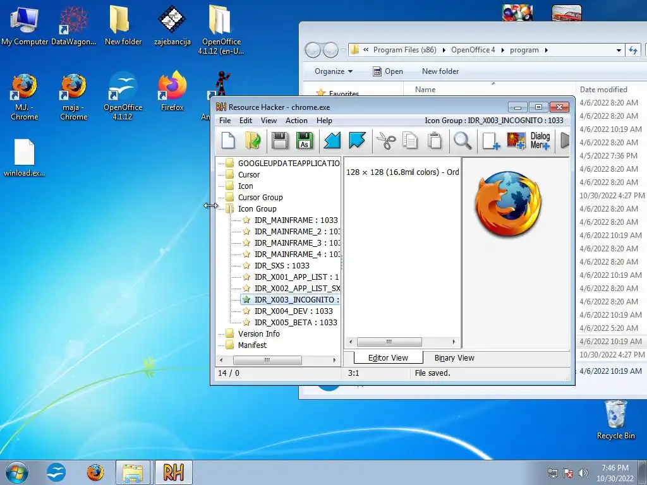Image resolution: width=647 pixels, height=485 pixels.
Task: Open the Action menu in Resource Hacker
Action: pyautogui.click(x=296, y=121)
